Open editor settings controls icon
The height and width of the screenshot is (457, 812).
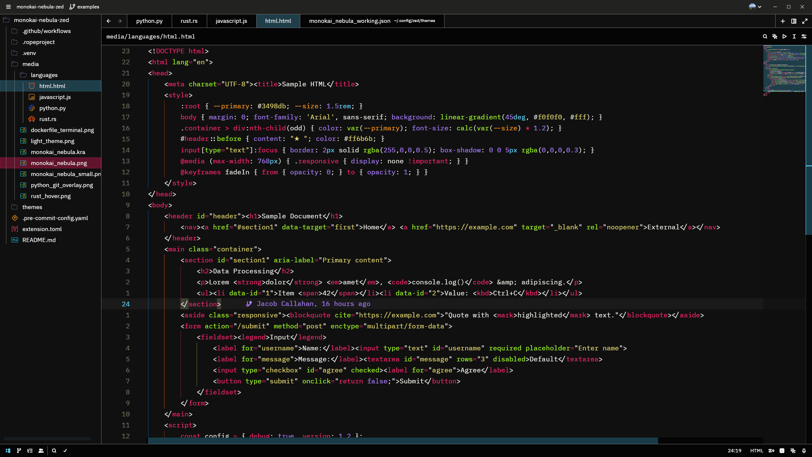click(804, 37)
